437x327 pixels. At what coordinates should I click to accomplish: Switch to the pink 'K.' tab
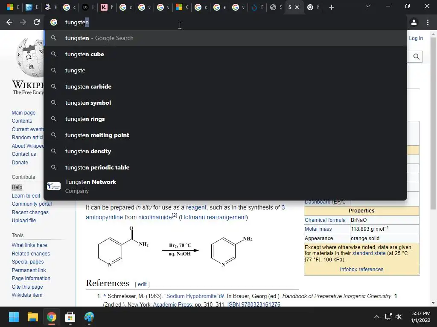[x=104, y=8]
